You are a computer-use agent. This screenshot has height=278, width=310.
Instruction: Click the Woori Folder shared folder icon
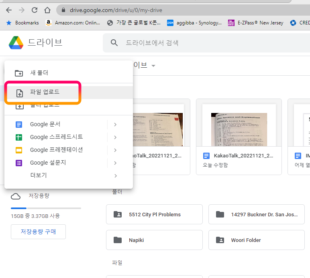[x=220, y=240]
